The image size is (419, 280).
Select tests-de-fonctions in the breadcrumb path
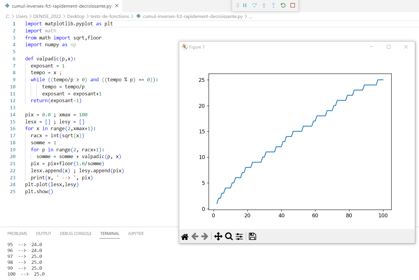110,16
